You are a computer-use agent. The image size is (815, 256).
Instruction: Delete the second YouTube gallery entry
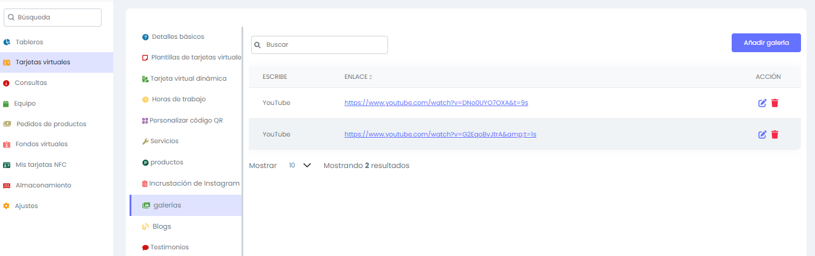[x=775, y=135]
